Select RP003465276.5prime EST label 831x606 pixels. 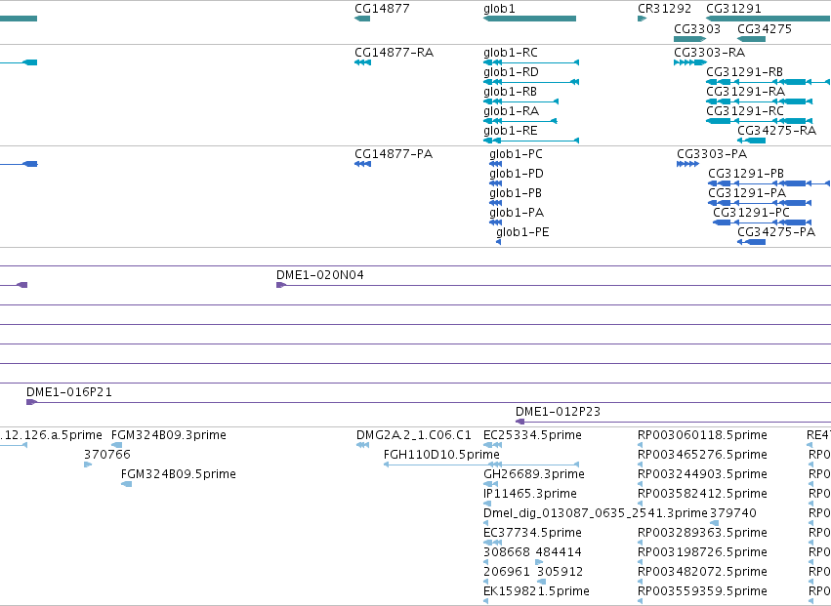point(702,455)
